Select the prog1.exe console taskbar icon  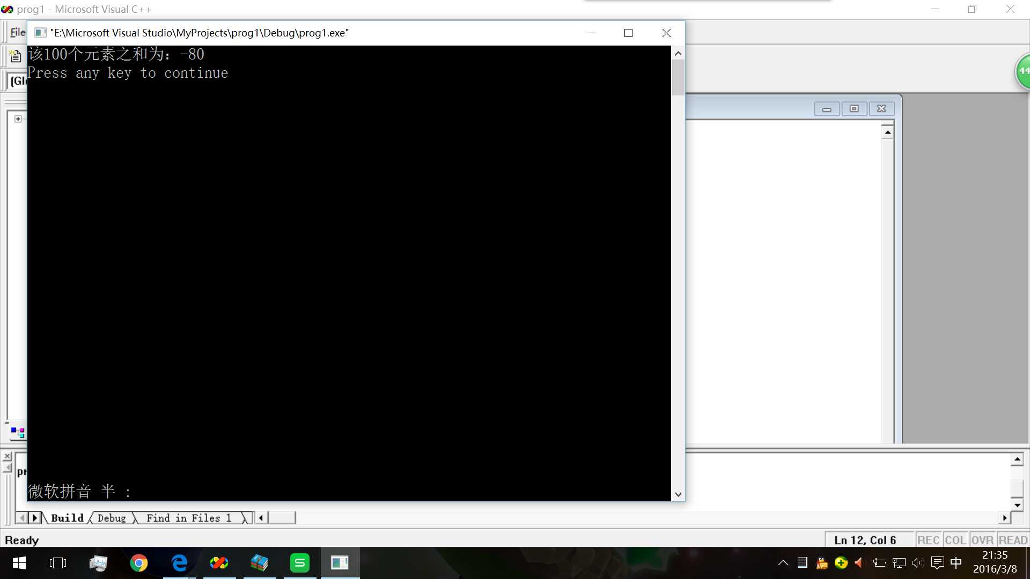pyautogui.click(x=340, y=563)
